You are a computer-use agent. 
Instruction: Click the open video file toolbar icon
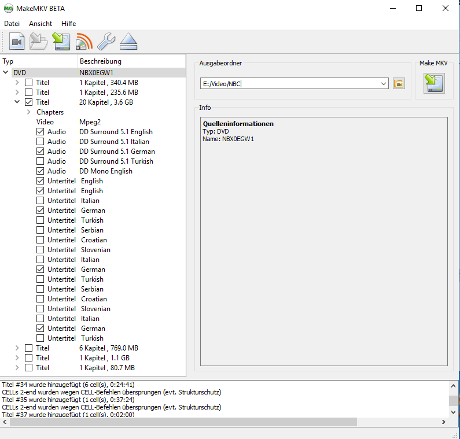[17, 41]
